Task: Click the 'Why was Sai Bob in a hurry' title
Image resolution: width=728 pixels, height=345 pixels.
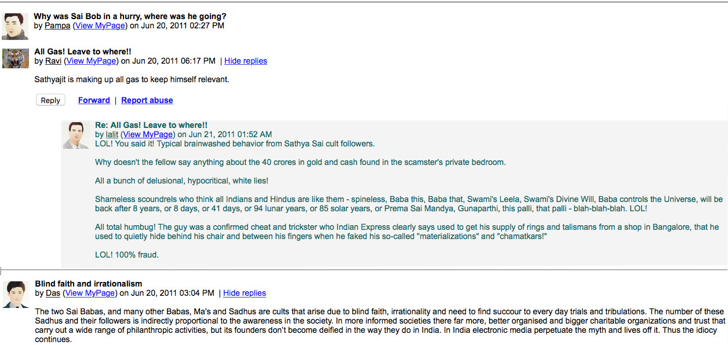Action: coord(130,16)
